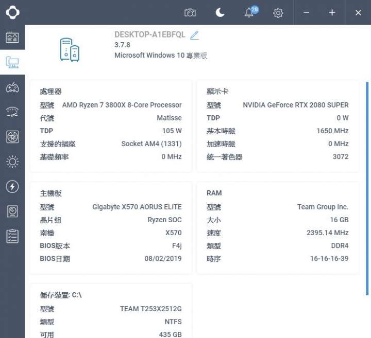Screen dimensions: 371x338
Task: Click the 16-16-16-39 timing value
Action: [329, 259]
